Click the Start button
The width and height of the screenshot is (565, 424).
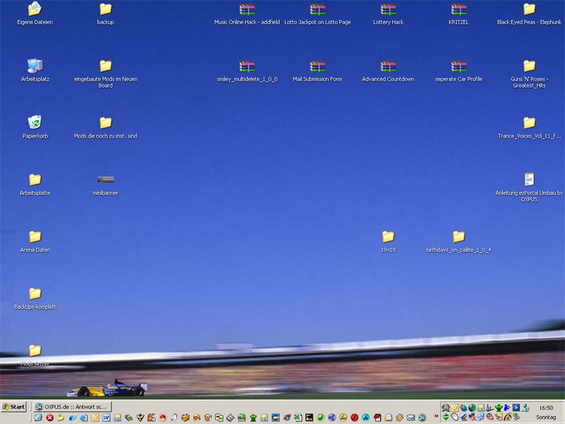pos(14,406)
